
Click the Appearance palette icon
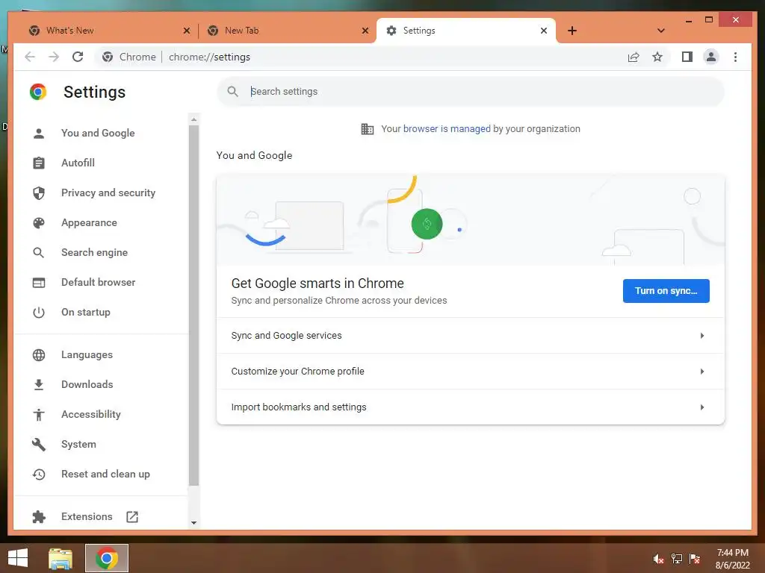point(39,222)
